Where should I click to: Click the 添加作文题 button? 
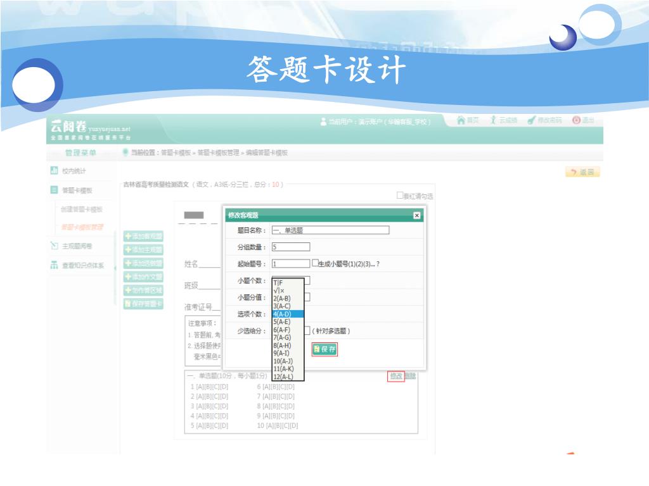tap(143, 277)
